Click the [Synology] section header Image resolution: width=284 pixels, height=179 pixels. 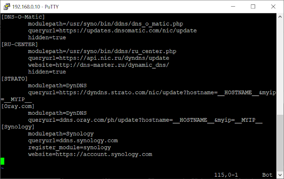click(x=18, y=127)
